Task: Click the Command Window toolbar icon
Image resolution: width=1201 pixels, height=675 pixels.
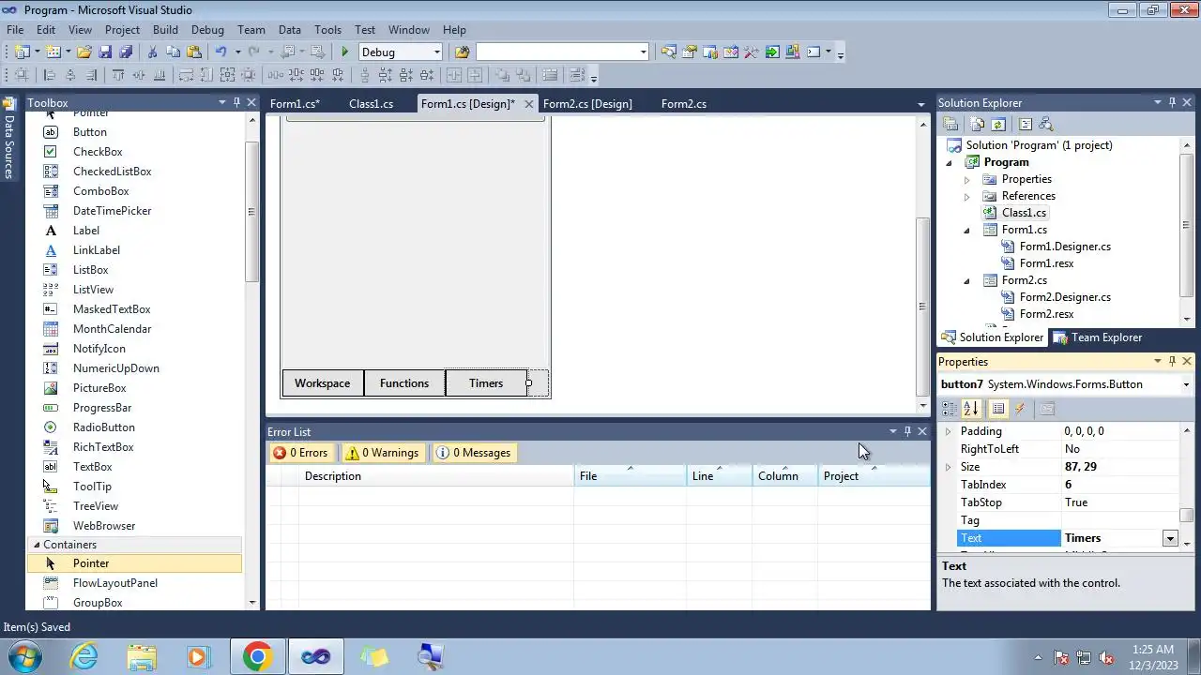Action: 813,52
